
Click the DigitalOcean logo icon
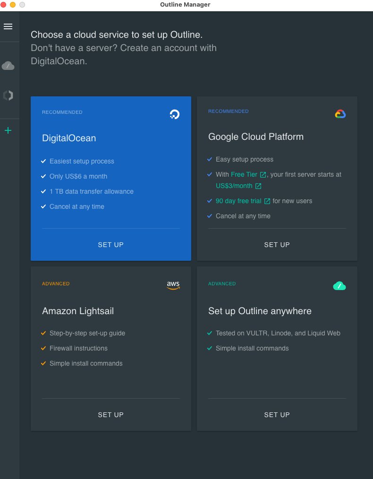175,114
